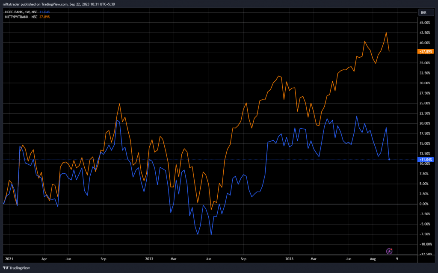Click the 30.00% axis label

425,83
